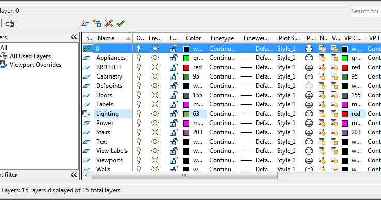Collapse the Invert filter bottom panel chevron

tap(74, 175)
